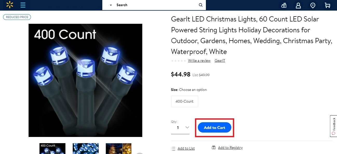The image size is (337, 154).
Task: Open the reorder items icon
Action: (284, 5)
